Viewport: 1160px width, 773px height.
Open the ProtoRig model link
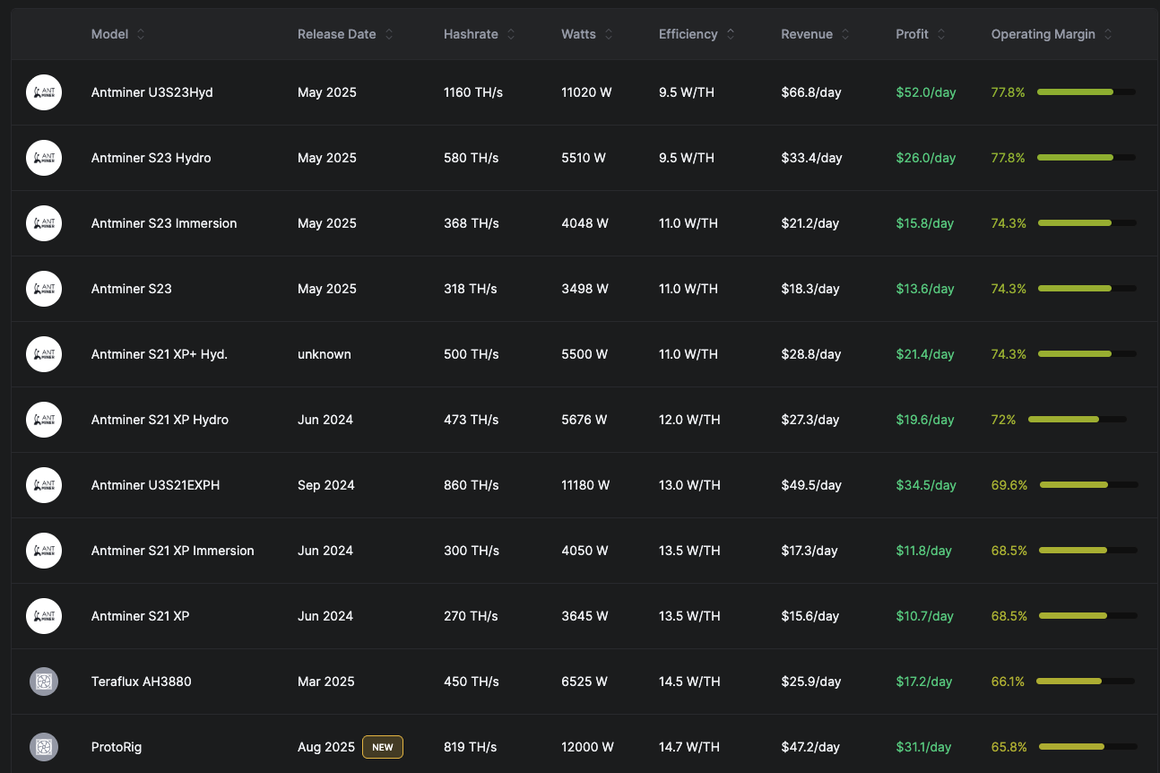pyautogui.click(x=117, y=747)
